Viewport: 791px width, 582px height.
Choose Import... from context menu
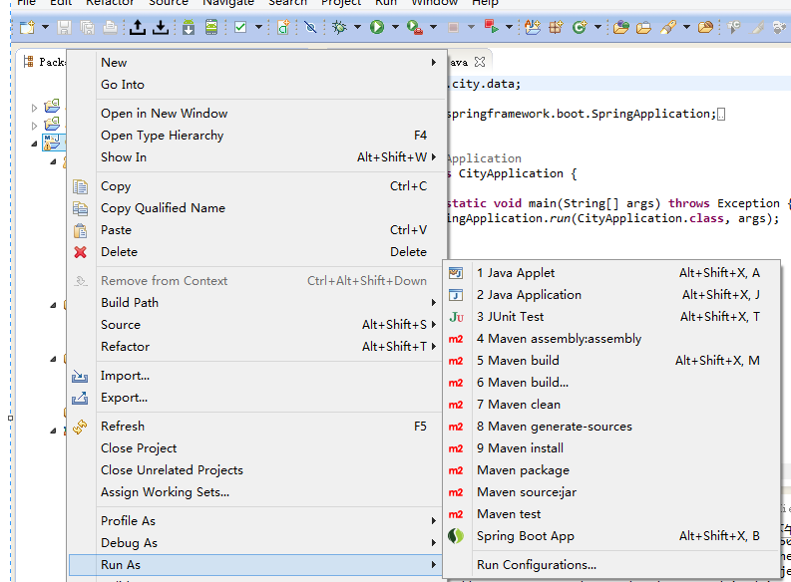pyautogui.click(x=257, y=376)
